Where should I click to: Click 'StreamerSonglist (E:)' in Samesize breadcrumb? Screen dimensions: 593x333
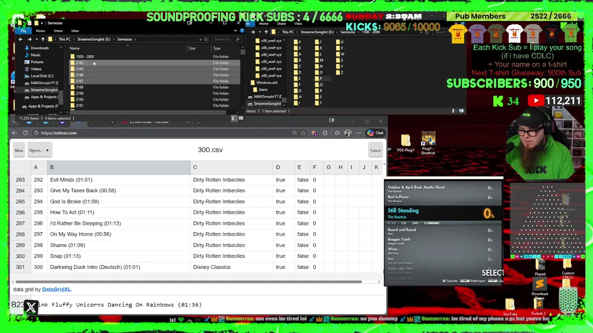point(94,39)
